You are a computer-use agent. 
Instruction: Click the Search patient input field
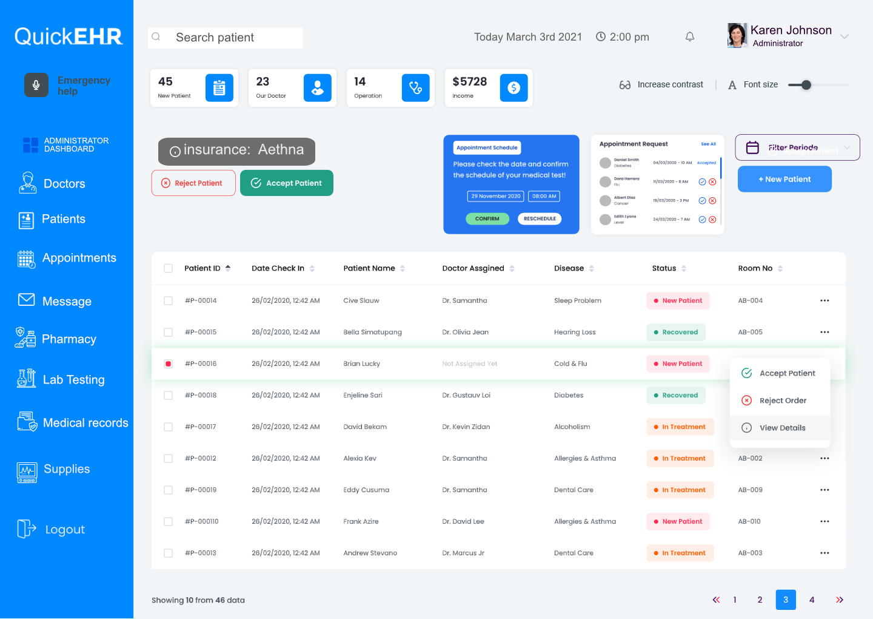pos(233,38)
